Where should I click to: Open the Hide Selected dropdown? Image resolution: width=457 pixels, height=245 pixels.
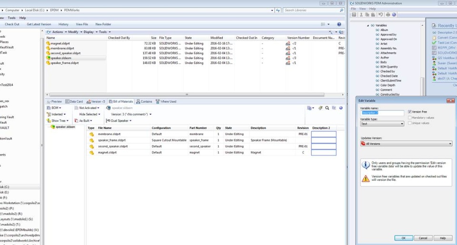[90, 115]
